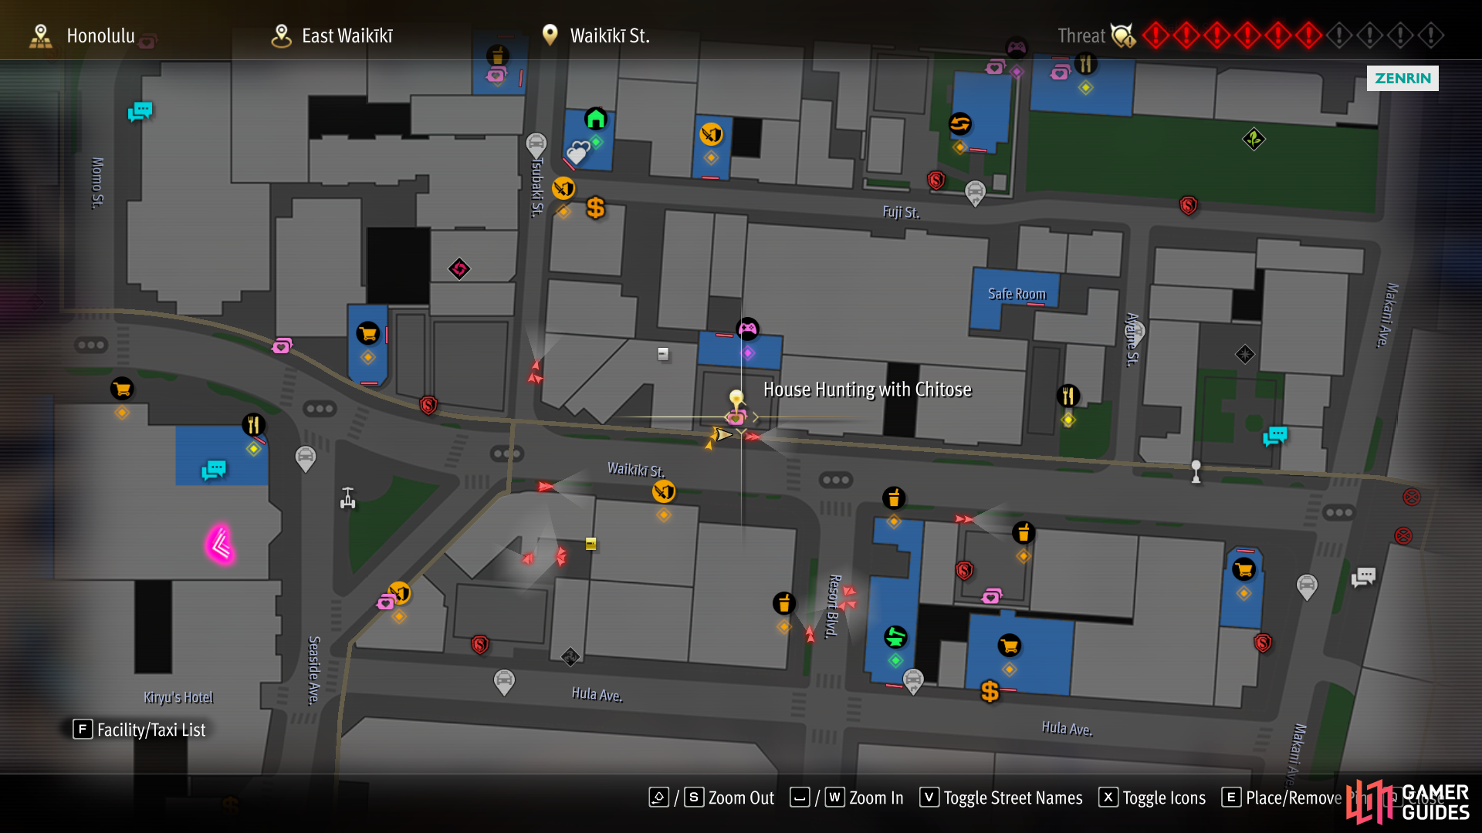
Task: Toggle Icons visibility on the map
Action: (x=1152, y=798)
